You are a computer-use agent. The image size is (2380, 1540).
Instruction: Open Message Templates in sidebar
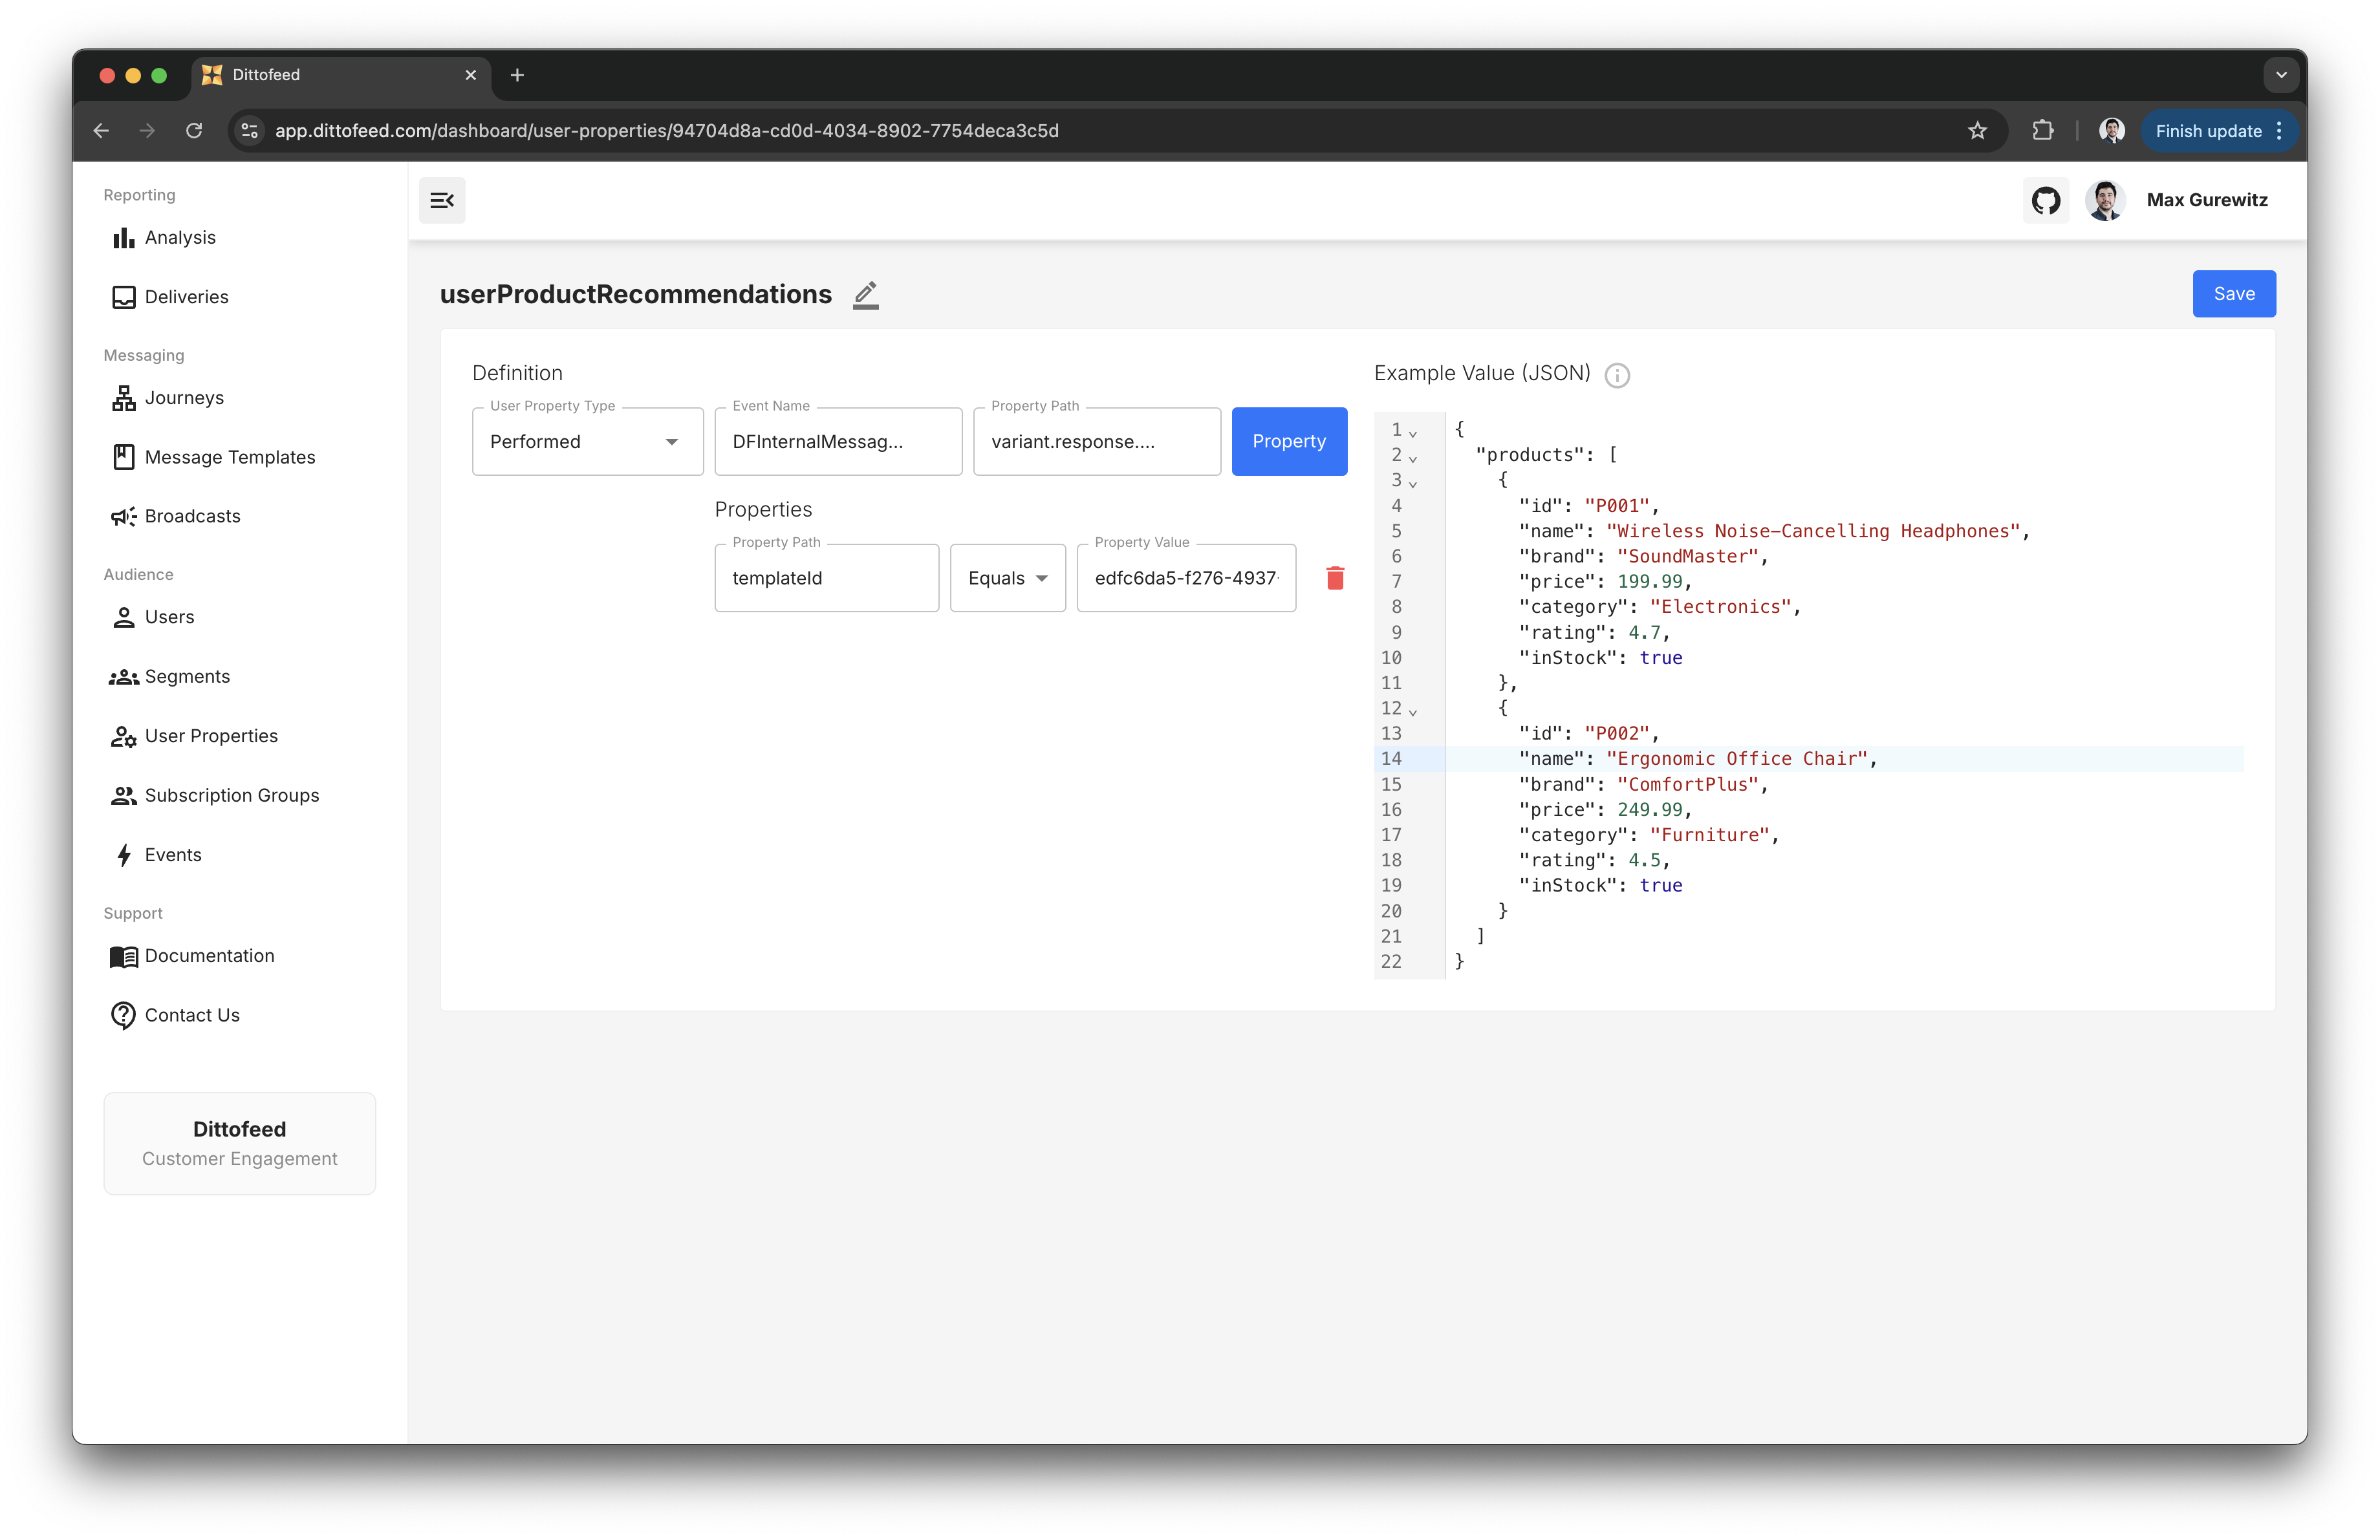click(229, 456)
